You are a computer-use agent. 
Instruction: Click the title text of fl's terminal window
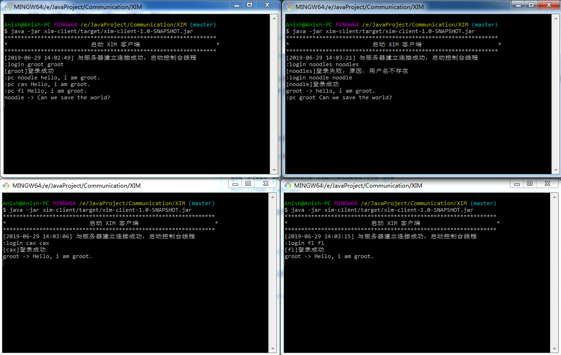(358, 185)
